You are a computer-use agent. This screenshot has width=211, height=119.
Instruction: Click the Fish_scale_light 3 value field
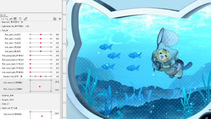coord(56,64)
